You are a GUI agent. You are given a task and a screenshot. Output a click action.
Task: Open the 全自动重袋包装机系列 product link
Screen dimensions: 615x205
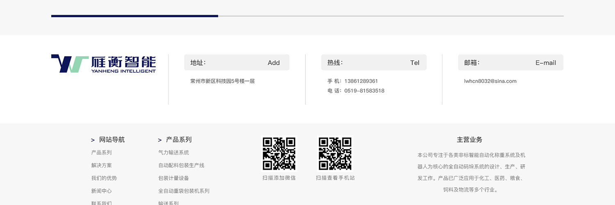184,191
